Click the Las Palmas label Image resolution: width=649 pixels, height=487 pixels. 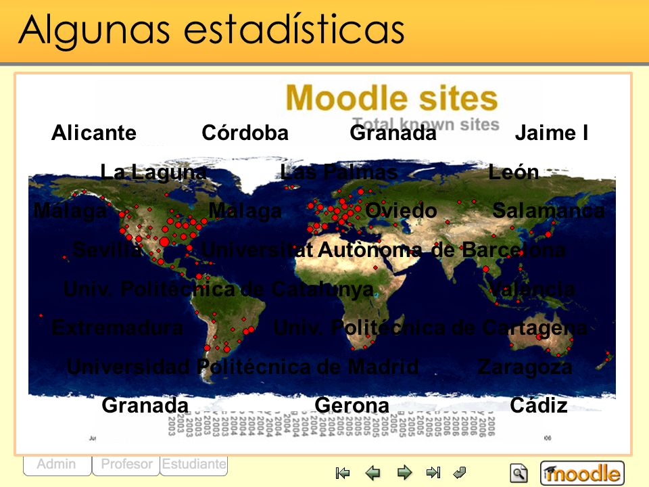coord(339,172)
